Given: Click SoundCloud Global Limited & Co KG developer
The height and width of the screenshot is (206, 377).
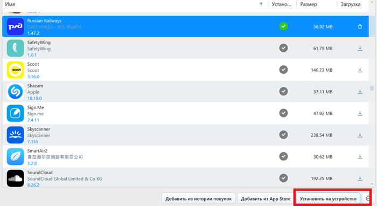Looking at the screenshot, I should pyautogui.click(x=65, y=178).
